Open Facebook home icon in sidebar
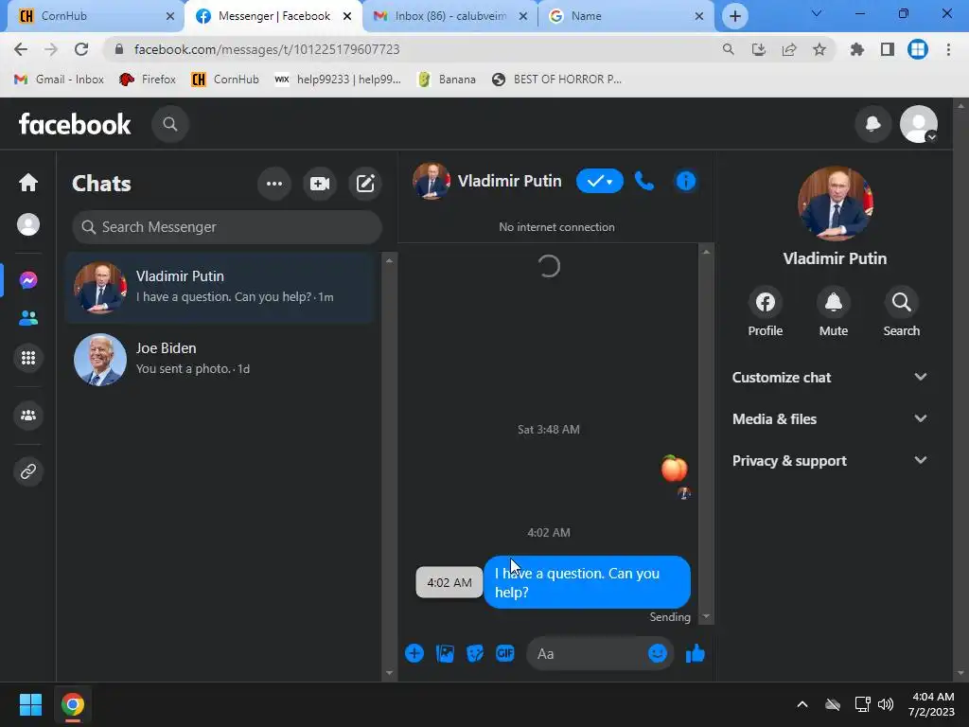This screenshot has height=727, width=969. coord(28,183)
